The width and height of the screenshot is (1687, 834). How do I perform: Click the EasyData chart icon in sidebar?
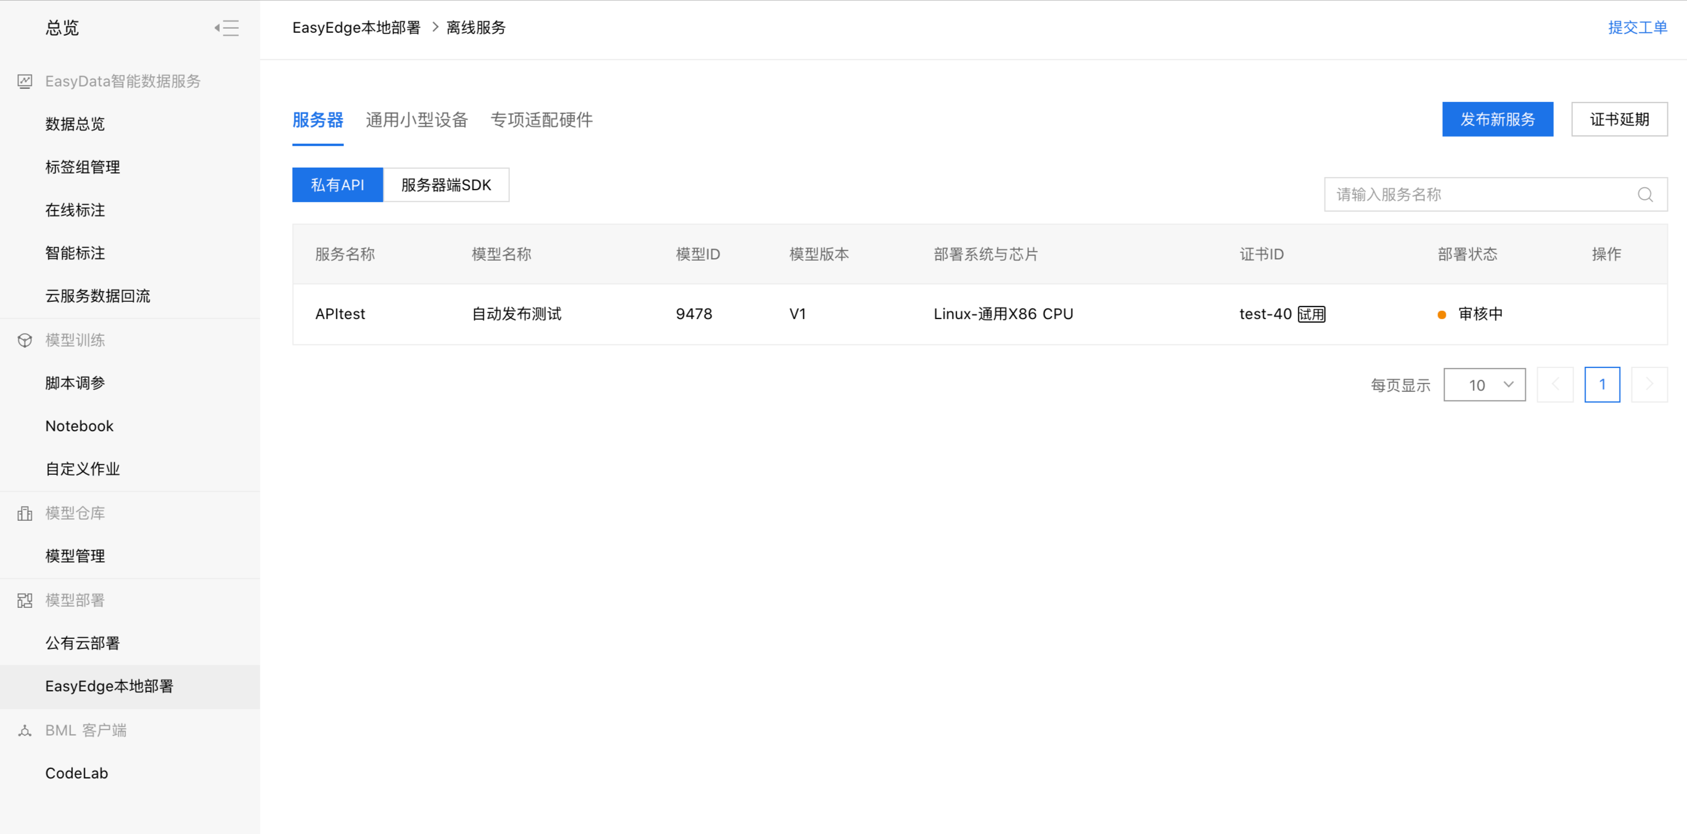tap(25, 81)
